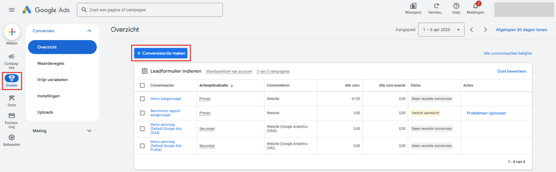Collapse the Conversies section
The width and height of the screenshot is (556, 172).
tap(89, 31)
